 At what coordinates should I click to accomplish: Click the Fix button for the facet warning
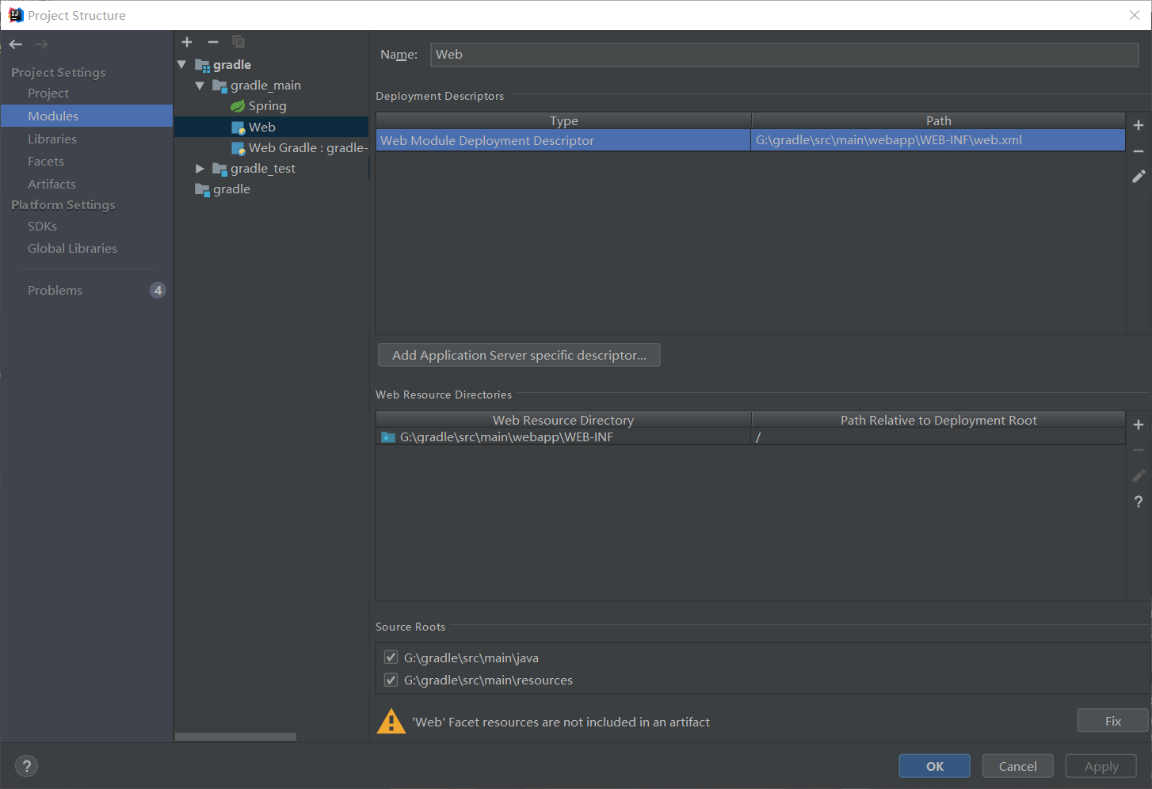click(1112, 720)
